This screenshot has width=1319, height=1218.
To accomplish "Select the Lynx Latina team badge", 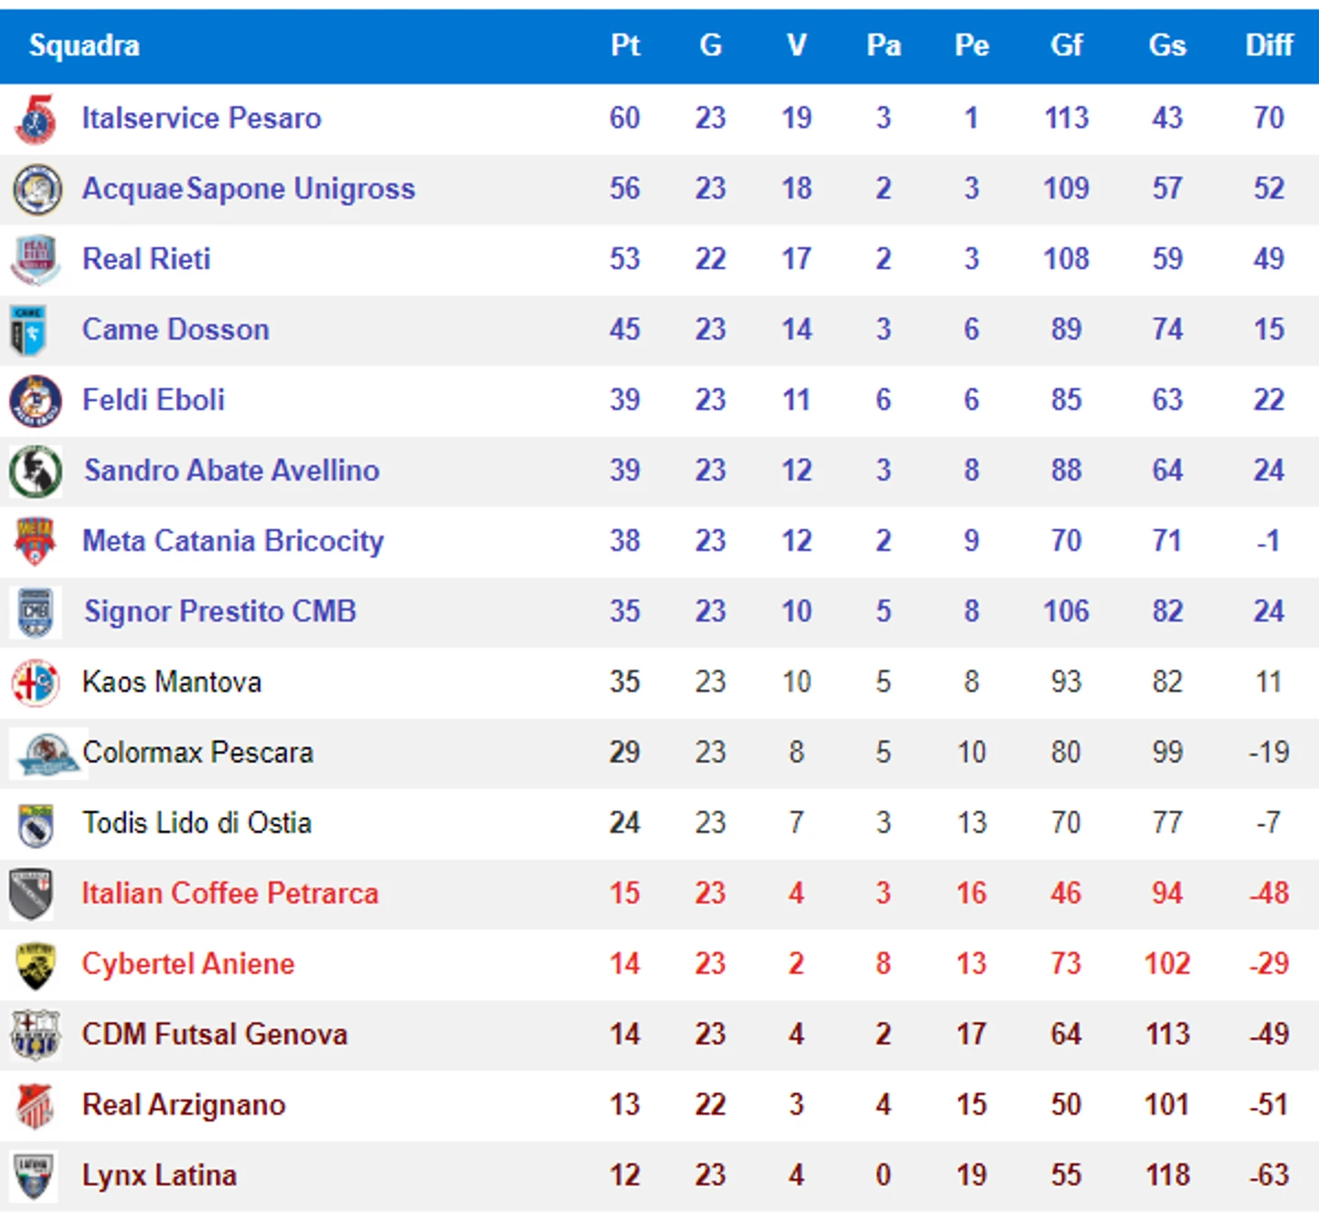I will tap(34, 1176).
